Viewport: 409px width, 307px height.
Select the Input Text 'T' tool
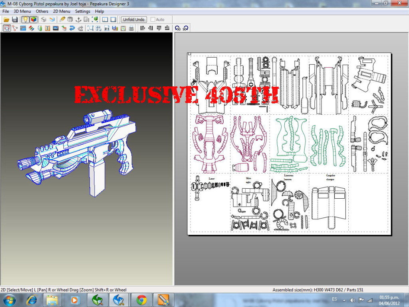click(48, 28)
